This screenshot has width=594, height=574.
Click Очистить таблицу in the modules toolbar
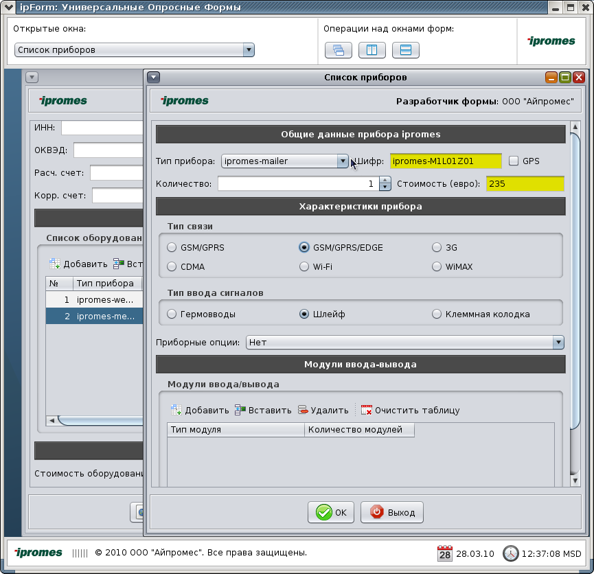point(410,410)
